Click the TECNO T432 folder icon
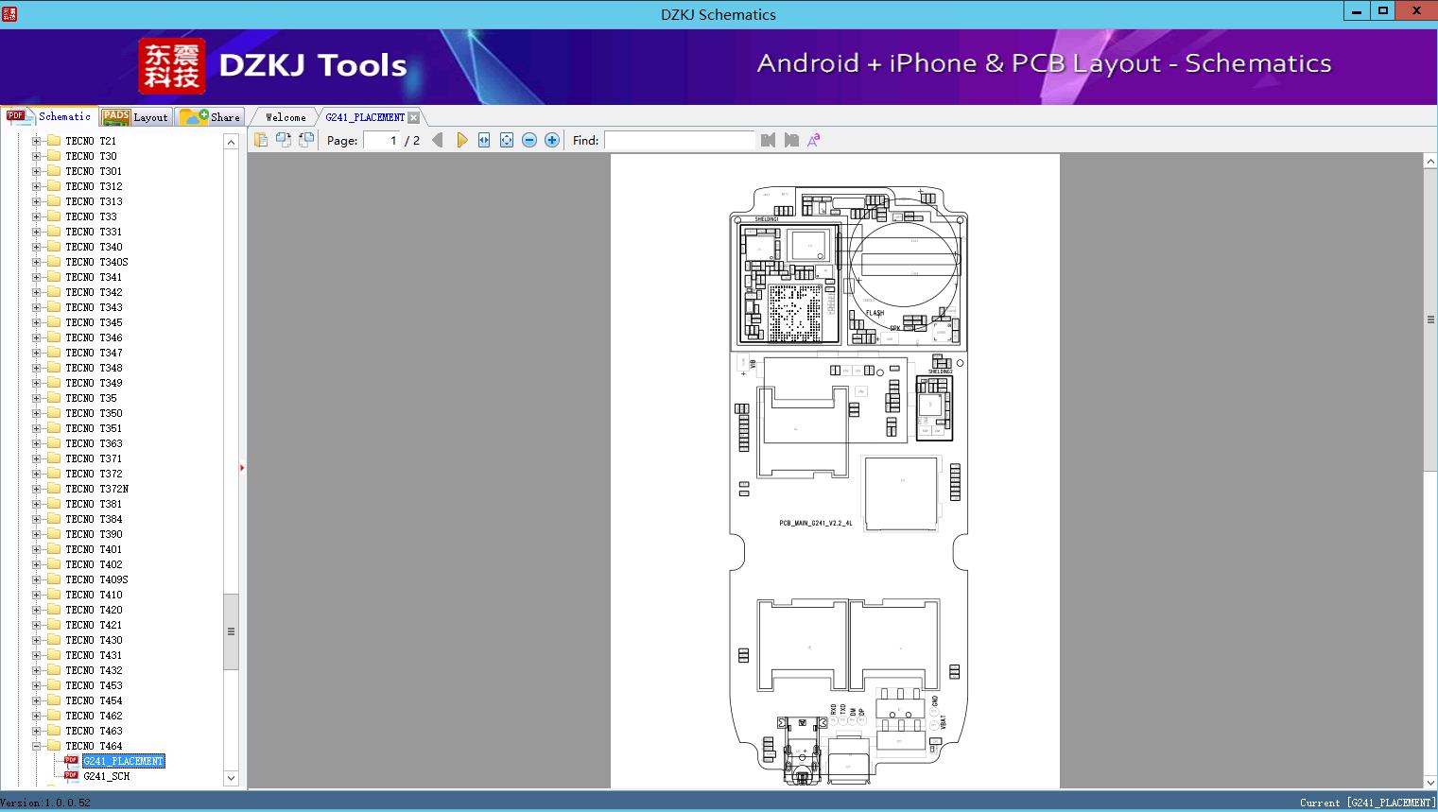1438x812 pixels. click(x=54, y=670)
